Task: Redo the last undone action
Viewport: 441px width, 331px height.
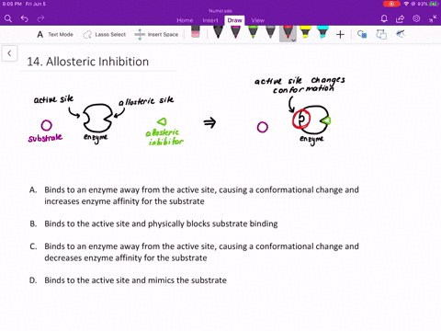Action: point(40,19)
